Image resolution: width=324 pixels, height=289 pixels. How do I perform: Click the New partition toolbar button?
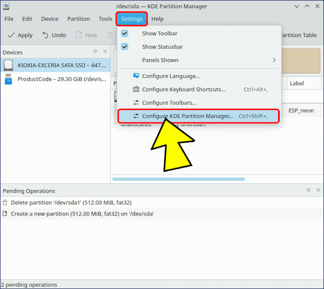pyautogui.click(x=86, y=35)
